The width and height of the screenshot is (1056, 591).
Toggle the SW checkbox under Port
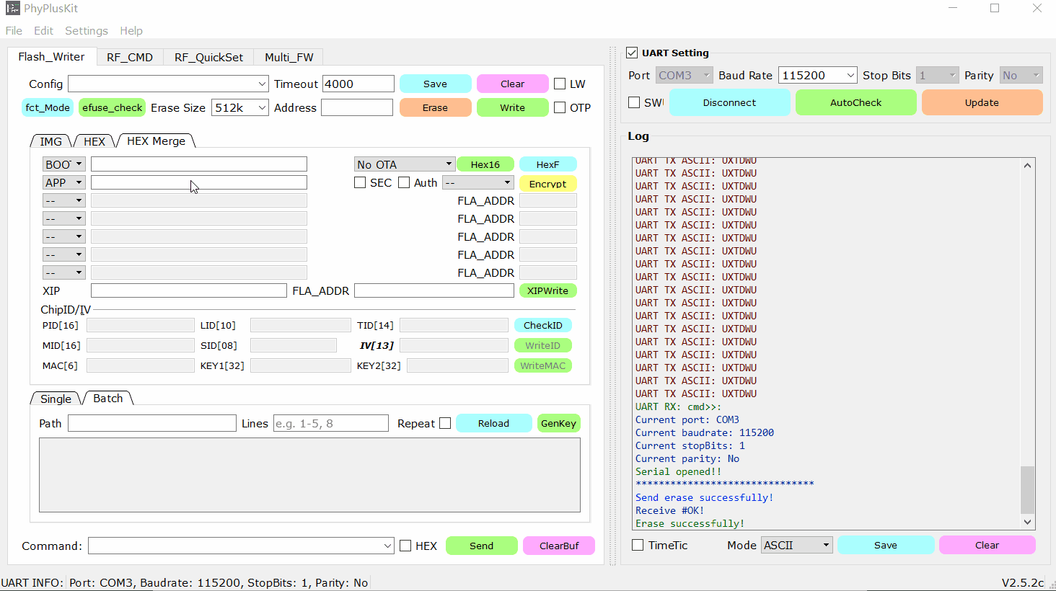634,102
